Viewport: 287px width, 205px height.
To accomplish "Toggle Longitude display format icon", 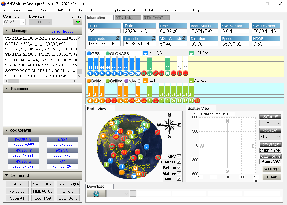I will point(118,38).
